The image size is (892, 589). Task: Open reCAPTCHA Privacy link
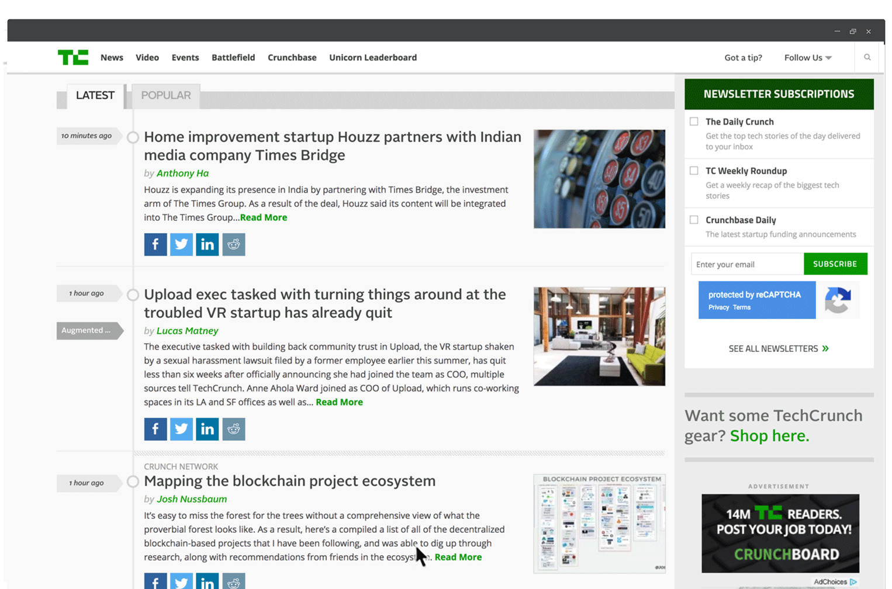[718, 307]
